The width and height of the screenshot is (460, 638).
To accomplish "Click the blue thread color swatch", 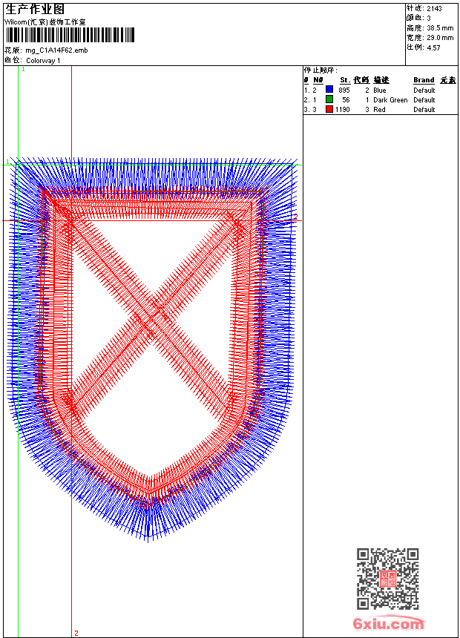I will pos(329,90).
